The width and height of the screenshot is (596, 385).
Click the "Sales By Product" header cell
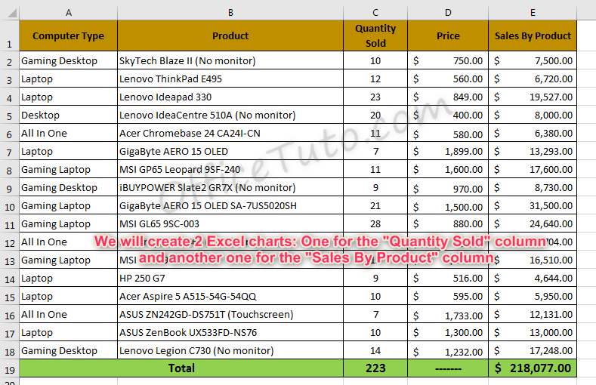tap(533, 35)
